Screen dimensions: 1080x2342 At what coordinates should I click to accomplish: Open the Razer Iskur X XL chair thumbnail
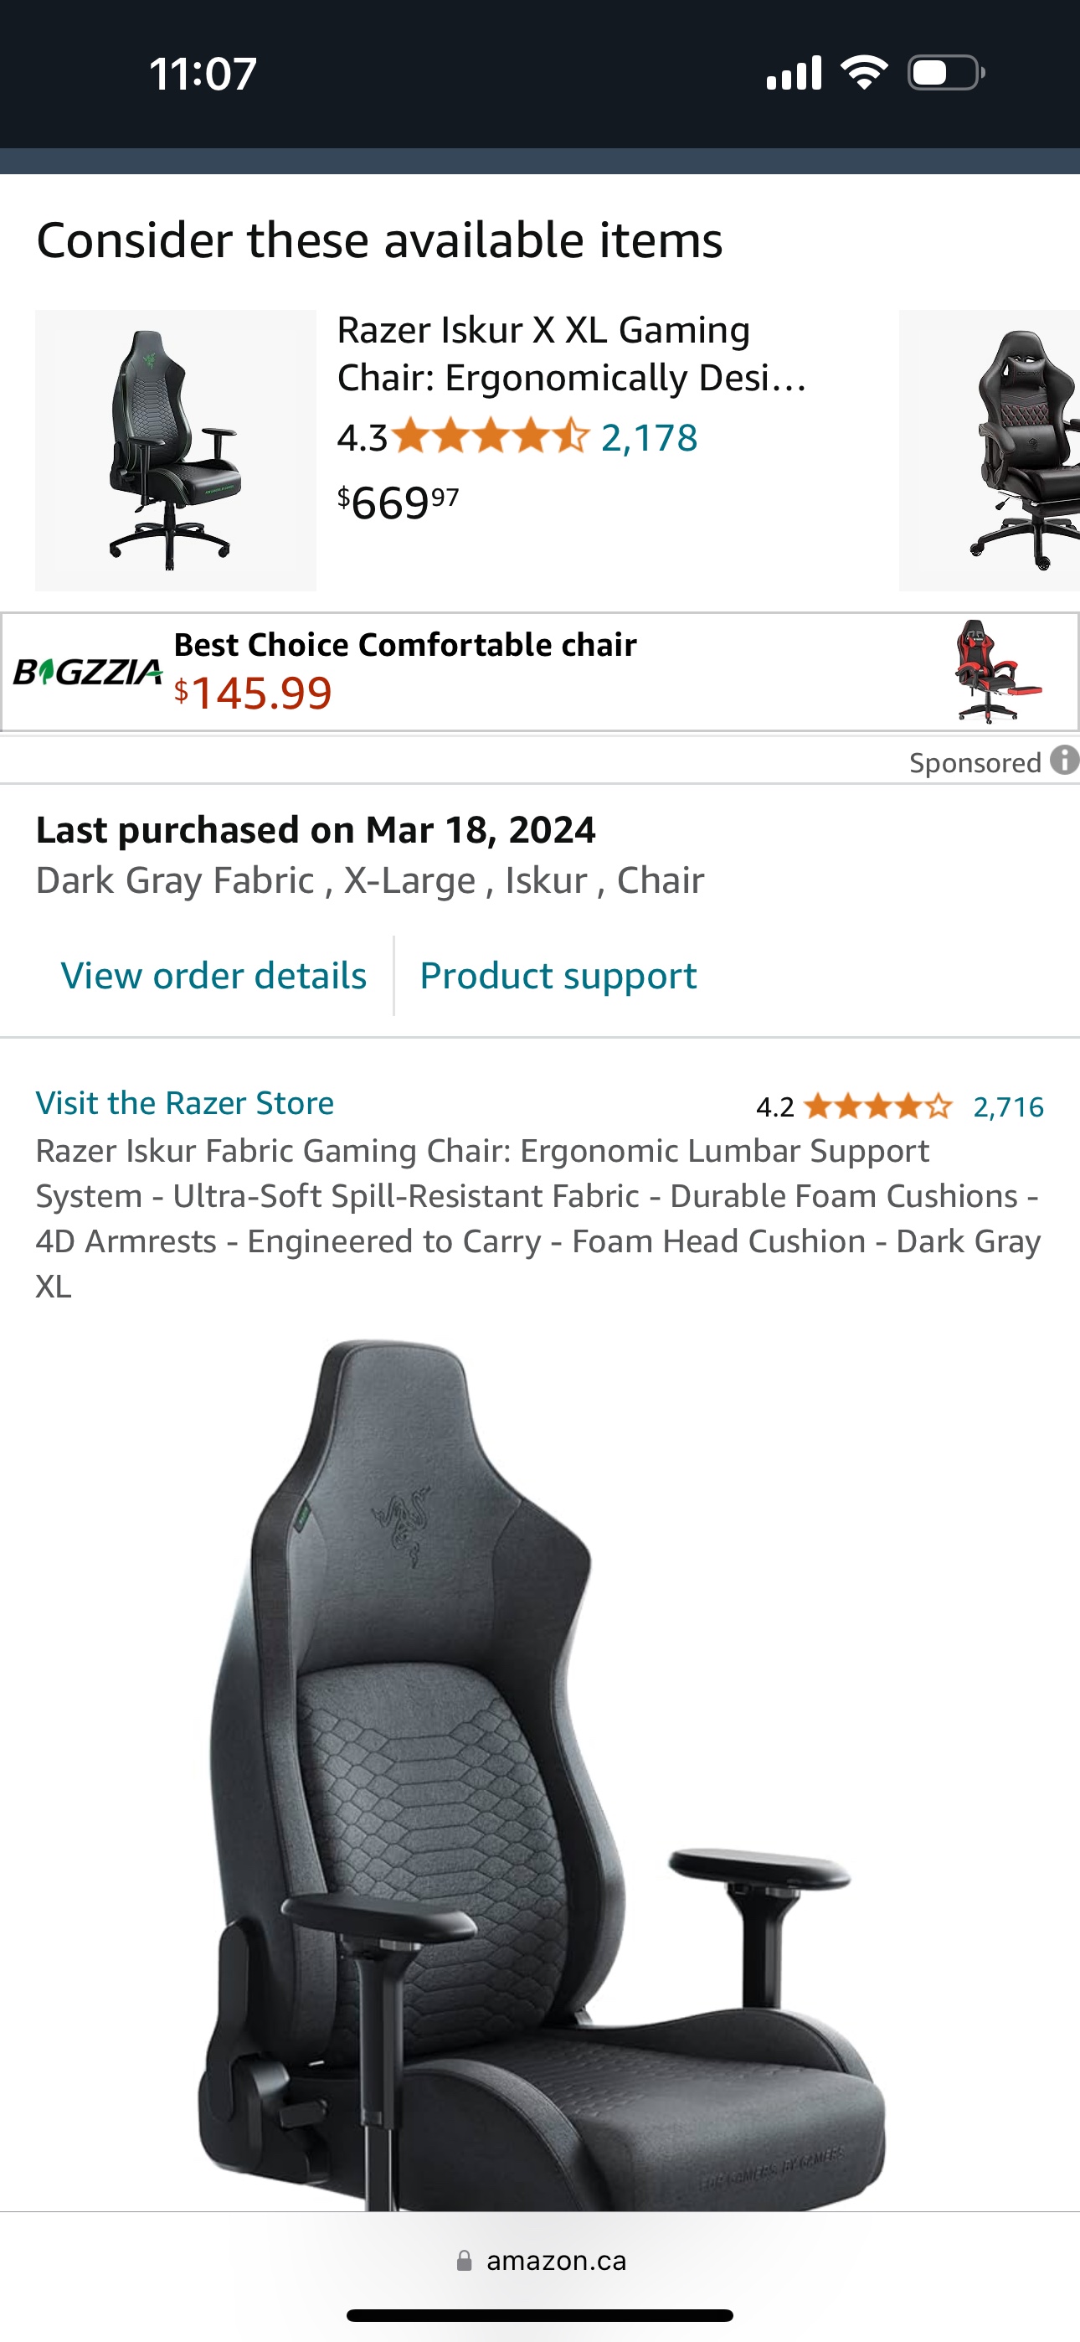[x=176, y=451]
